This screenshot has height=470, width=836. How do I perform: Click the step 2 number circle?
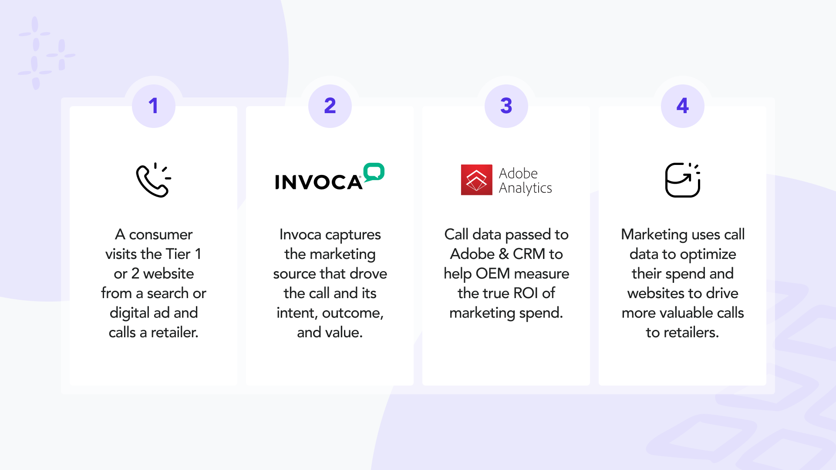tap(330, 106)
